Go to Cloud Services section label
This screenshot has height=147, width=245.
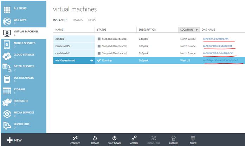click(x=24, y=55)
